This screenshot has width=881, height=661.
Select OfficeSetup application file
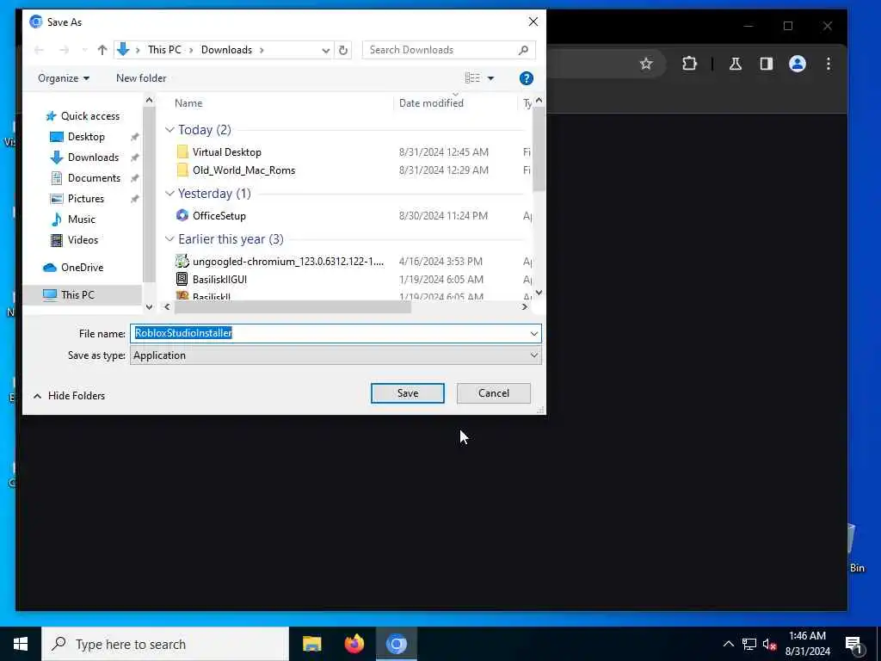219,216
